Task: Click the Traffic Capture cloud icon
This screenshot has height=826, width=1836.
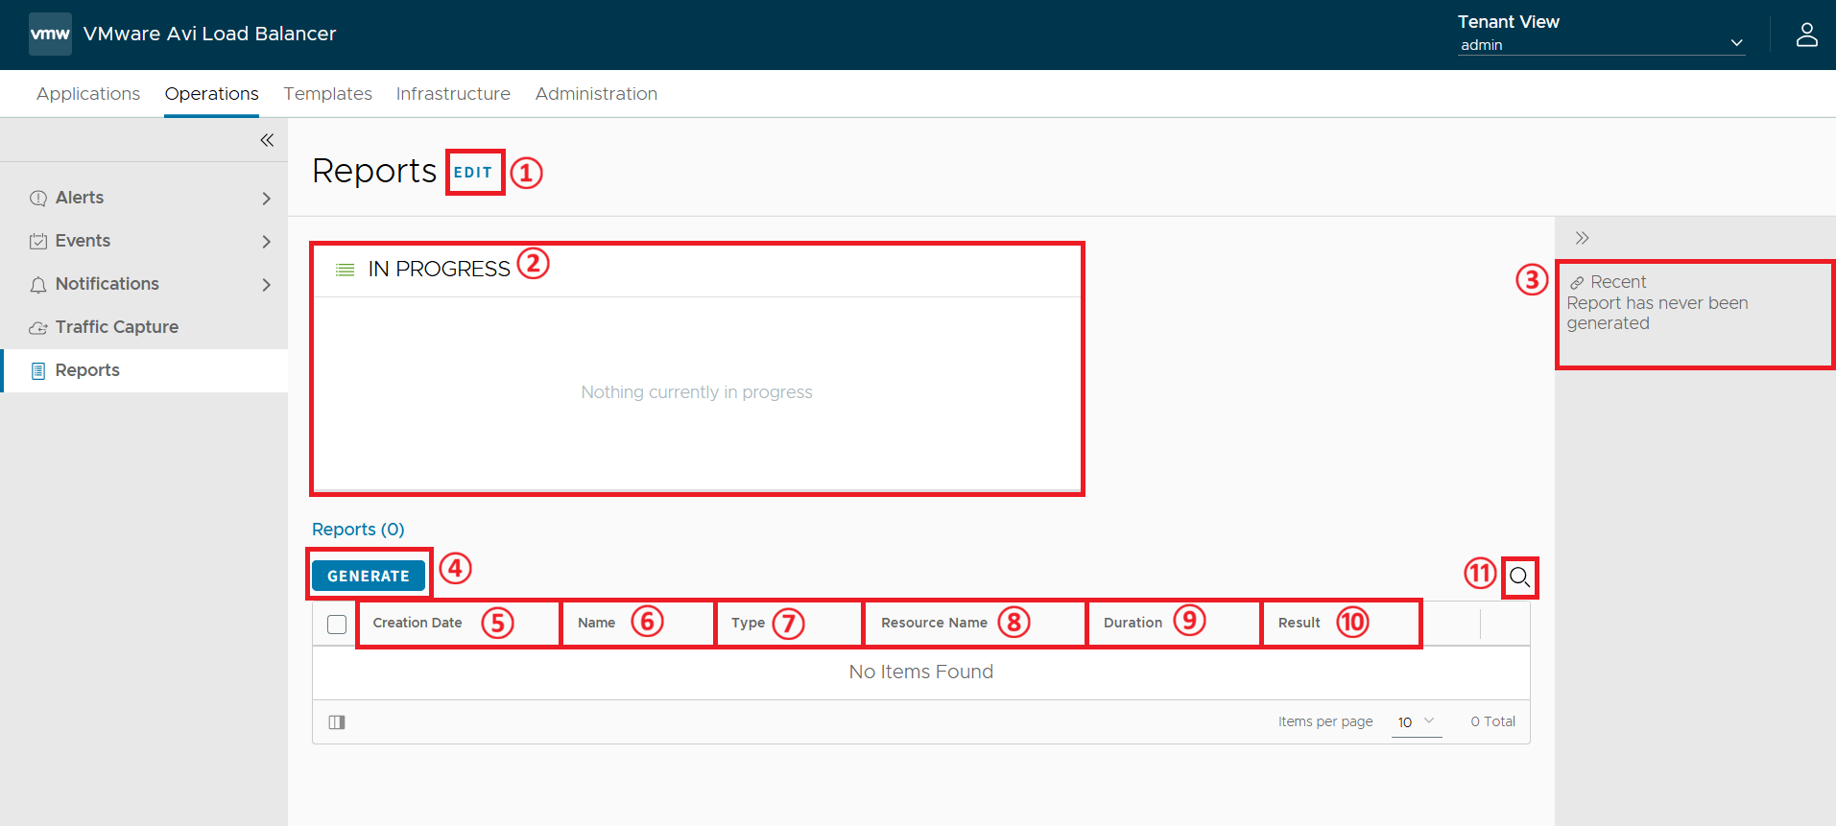Action: [38, 328]
